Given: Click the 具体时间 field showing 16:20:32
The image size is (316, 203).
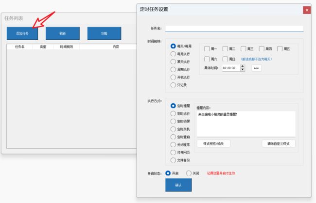Looking at the screenshot, I should 231,68.
